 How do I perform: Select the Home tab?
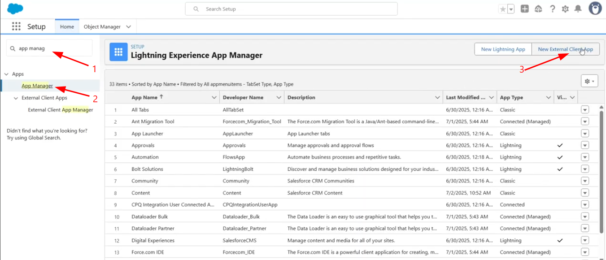(x=67, y=27)
